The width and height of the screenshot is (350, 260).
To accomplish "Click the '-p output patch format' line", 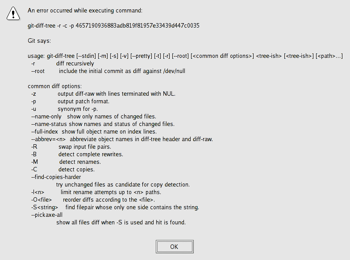I will click(71, 102).
